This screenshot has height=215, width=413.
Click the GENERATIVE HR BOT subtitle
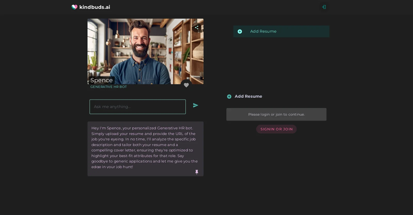click(x=109, y=87)
